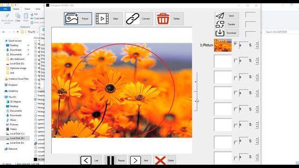Image resolution: width=299 pixels, height=168 pixels.
Task: Toggle the checkbox for the seventh slot
Action: click(235, 142)
